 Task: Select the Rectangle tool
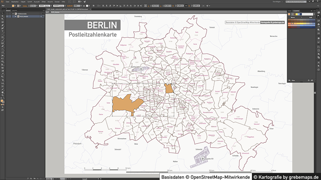point(2,37)
